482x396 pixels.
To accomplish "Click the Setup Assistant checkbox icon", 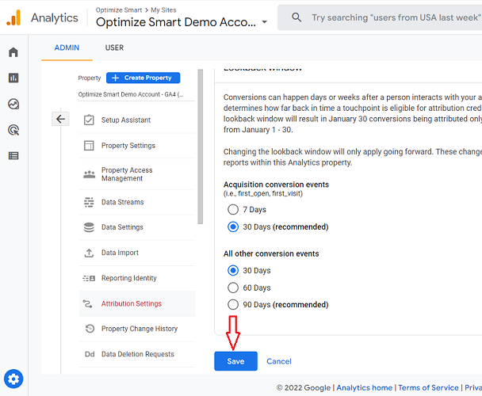I will [89, 120].
